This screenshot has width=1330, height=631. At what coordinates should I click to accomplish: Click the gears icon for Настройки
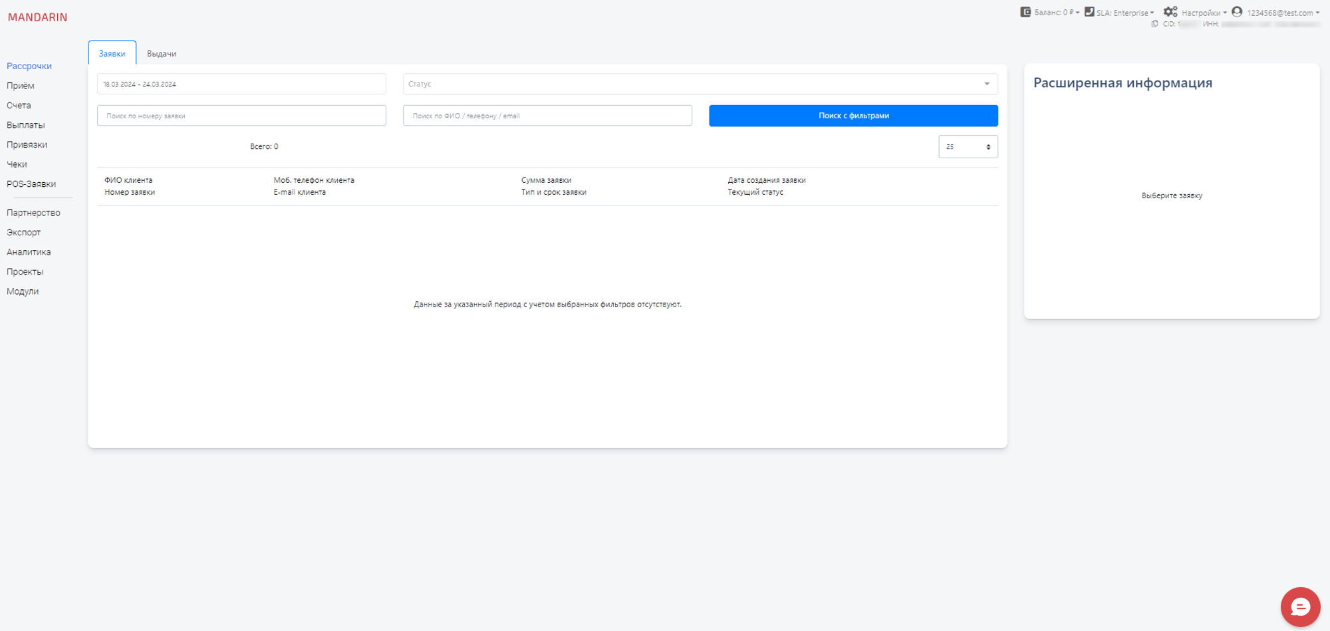tap(1170, 12)
